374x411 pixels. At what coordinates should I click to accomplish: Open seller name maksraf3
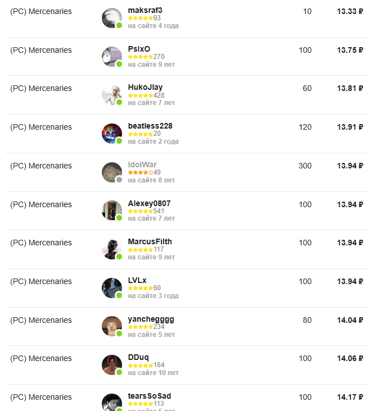[x=145, y=10]
